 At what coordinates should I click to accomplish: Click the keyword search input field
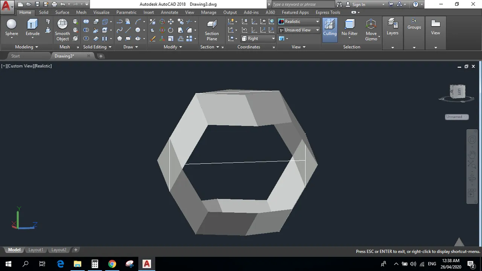pos(303,5)
